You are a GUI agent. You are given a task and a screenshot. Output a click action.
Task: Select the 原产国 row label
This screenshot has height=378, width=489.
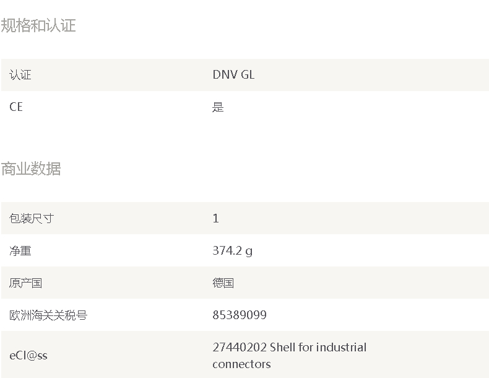[25, 283]
